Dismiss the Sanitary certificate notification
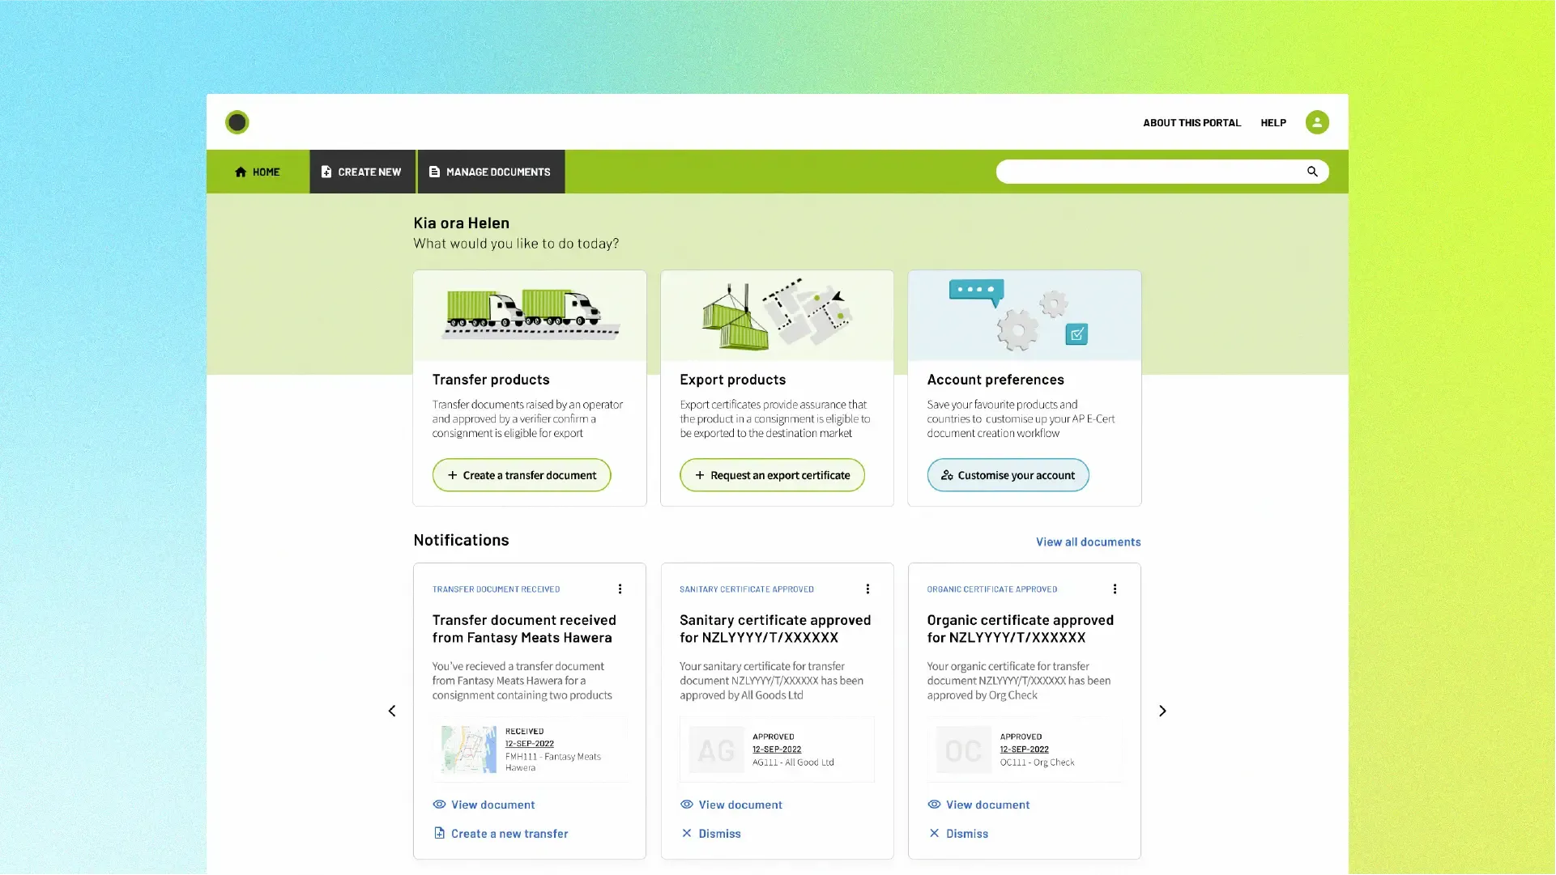 [710, 834]
